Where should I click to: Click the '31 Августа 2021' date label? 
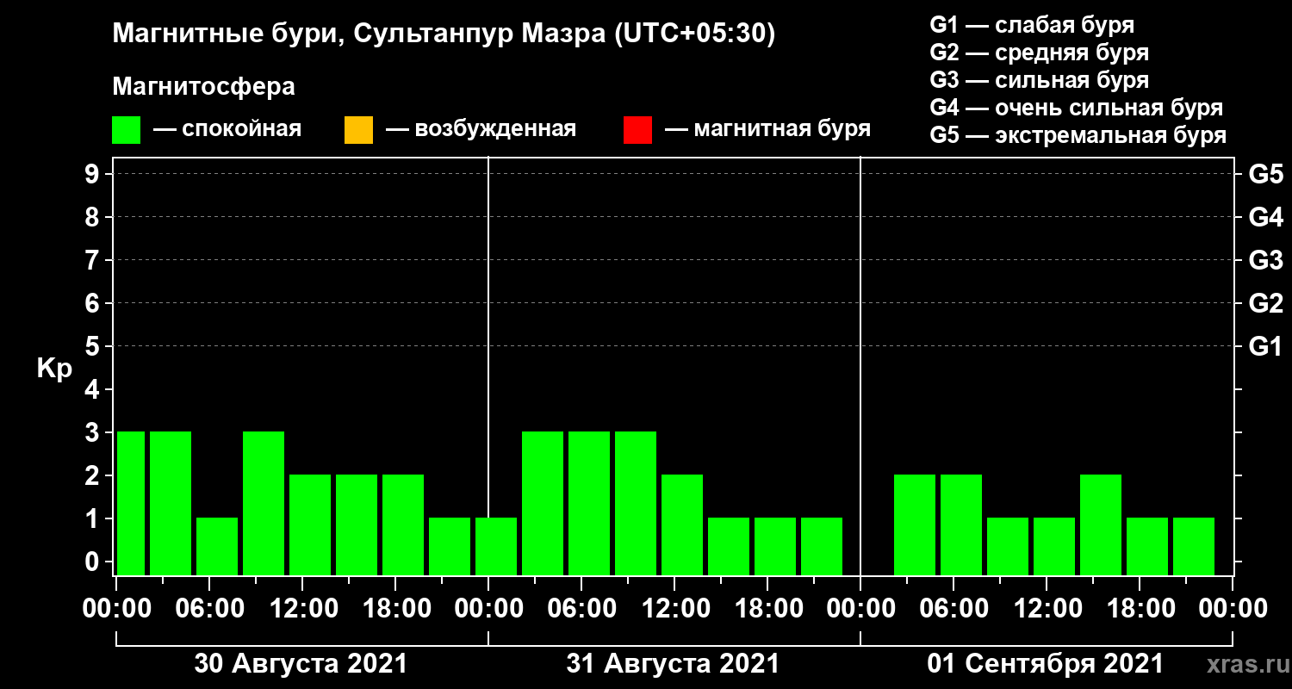click(673, 664)
